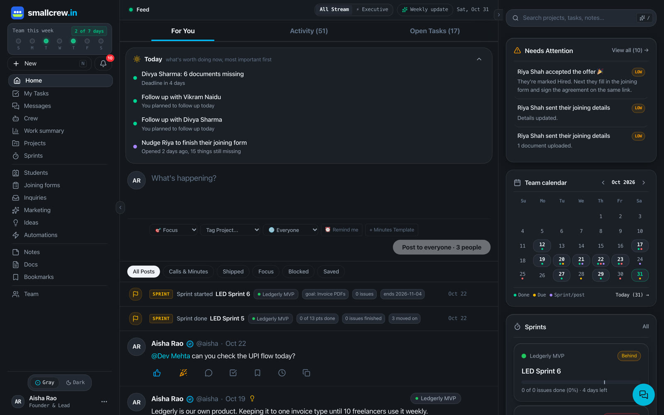
Task: Click the New button
Action: [49, 63]
